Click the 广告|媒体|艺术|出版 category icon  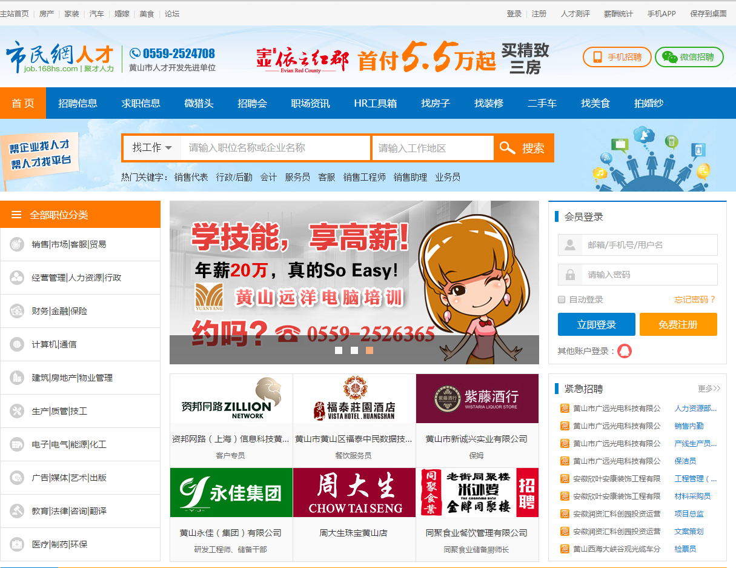point(17,478)
